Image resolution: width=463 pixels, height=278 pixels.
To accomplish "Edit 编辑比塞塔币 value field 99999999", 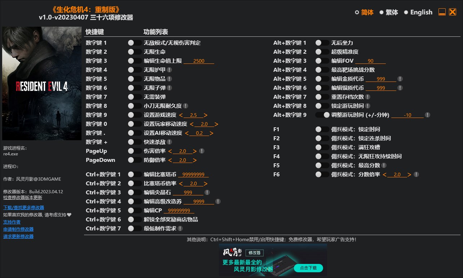I will point(193,175).
